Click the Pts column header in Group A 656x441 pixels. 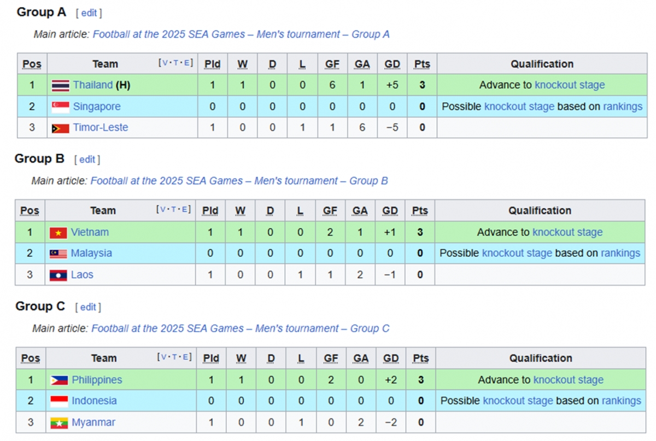click(421, 64)
